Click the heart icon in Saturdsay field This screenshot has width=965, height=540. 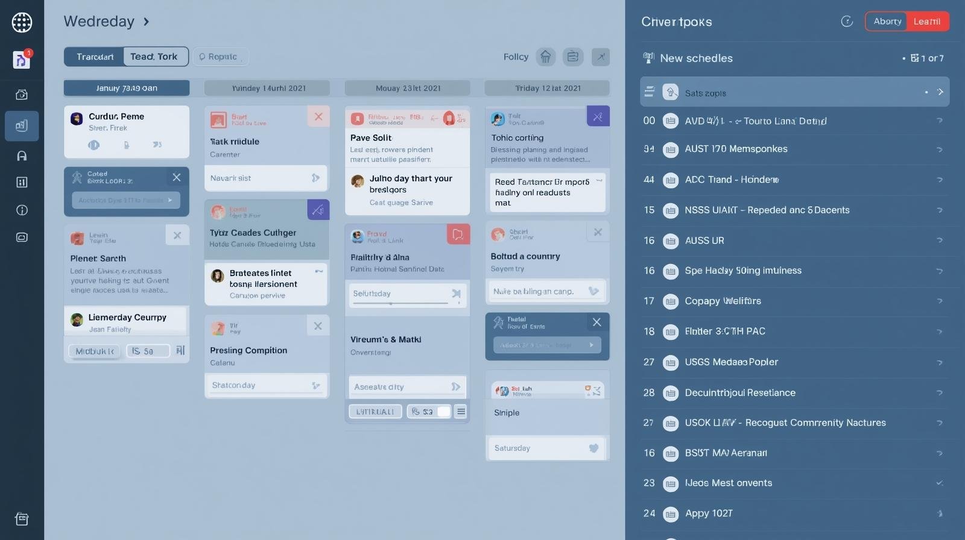click(593, 448)
